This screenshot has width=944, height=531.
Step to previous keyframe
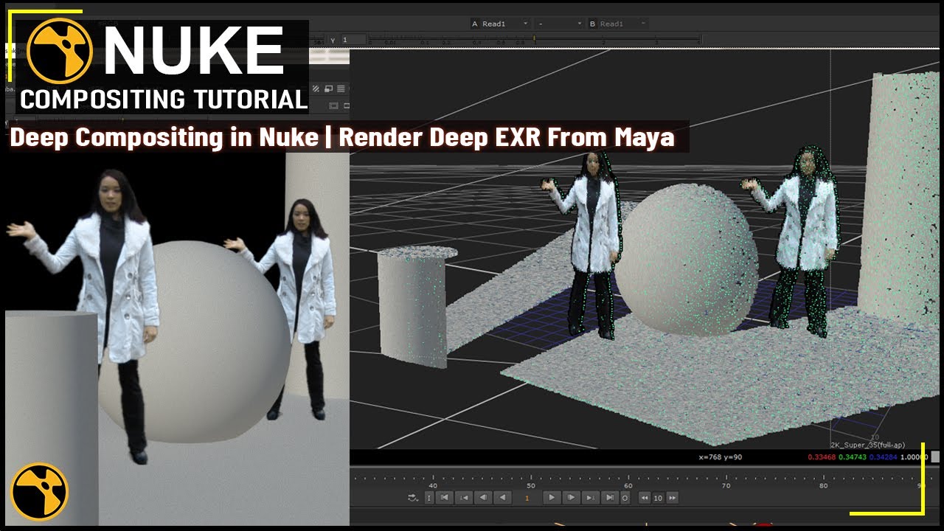tap(464, 498)
